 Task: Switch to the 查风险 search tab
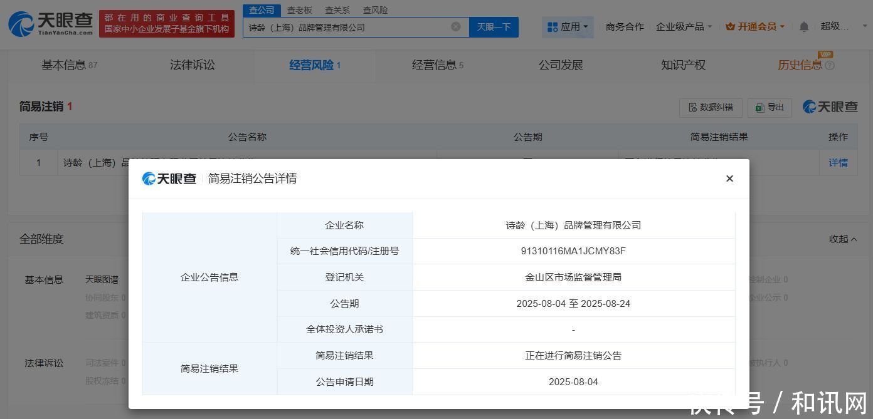coord(375,10)
